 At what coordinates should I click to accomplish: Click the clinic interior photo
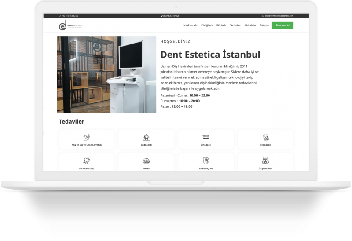tap(106, 74)
